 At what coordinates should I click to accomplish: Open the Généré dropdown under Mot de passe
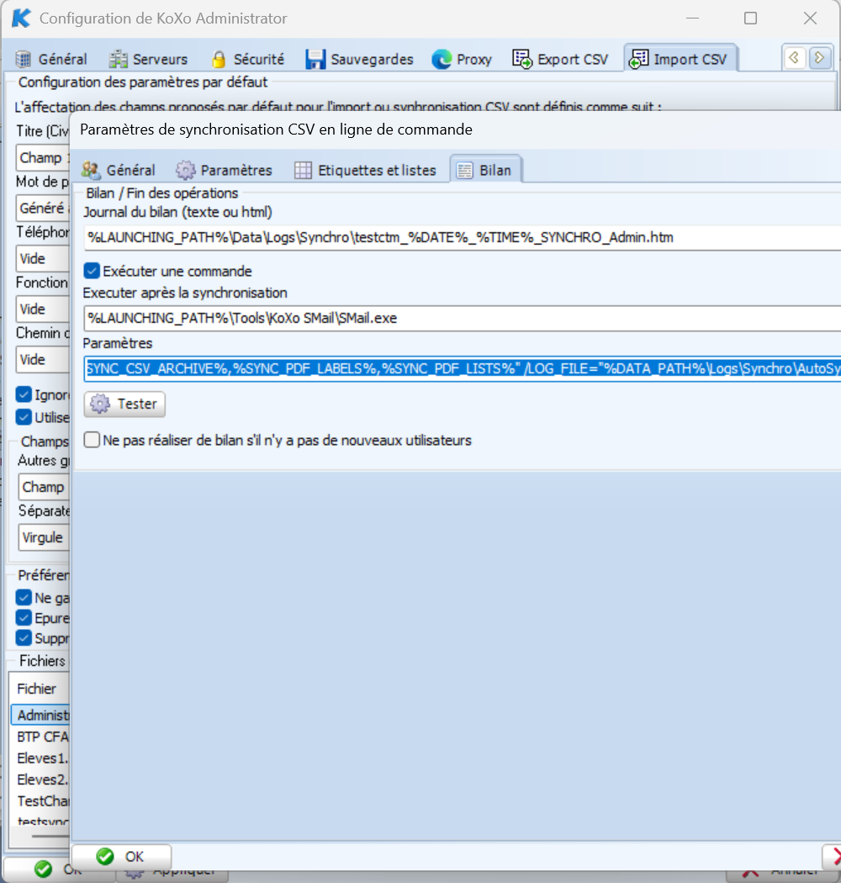pyautogui.click(x=43, y=209)
